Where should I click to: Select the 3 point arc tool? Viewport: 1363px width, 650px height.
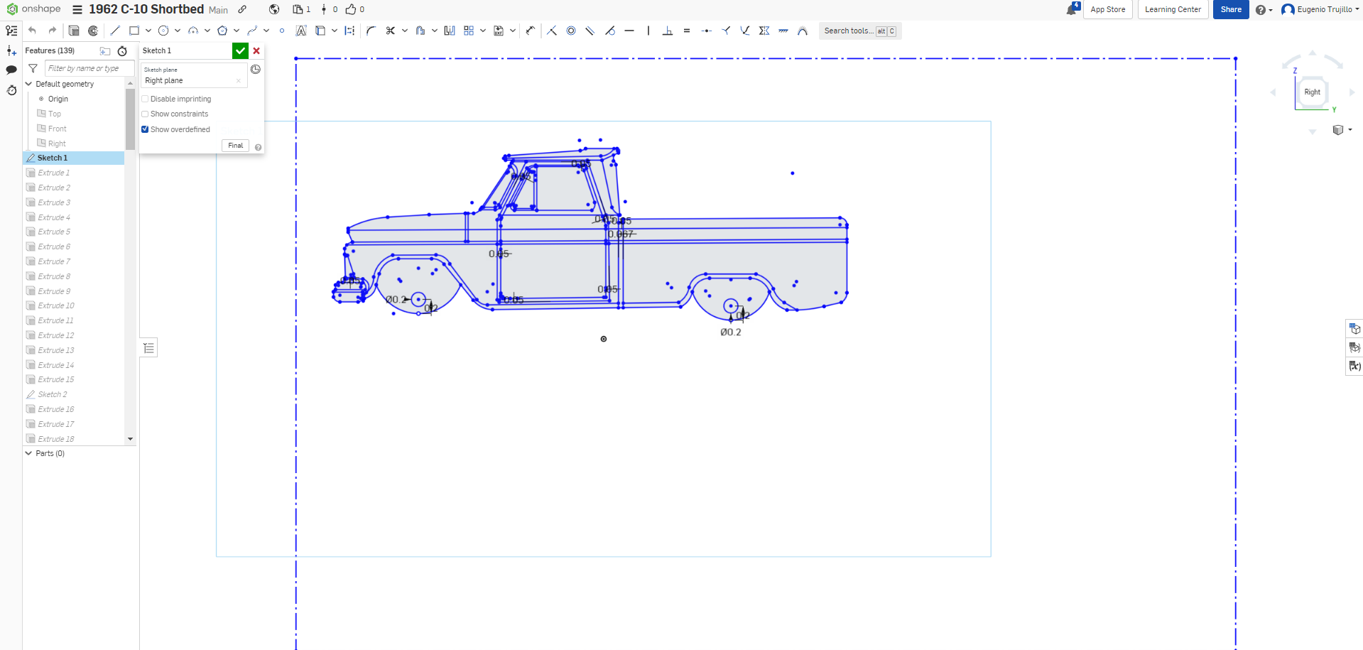coord(193,31)
